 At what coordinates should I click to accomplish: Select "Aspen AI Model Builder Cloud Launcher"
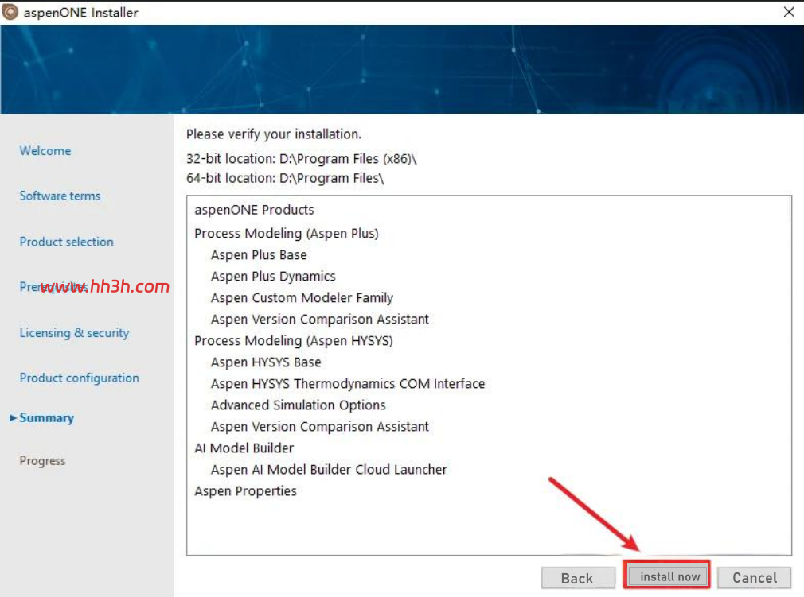pyautogui.click(x=330, y=470)
